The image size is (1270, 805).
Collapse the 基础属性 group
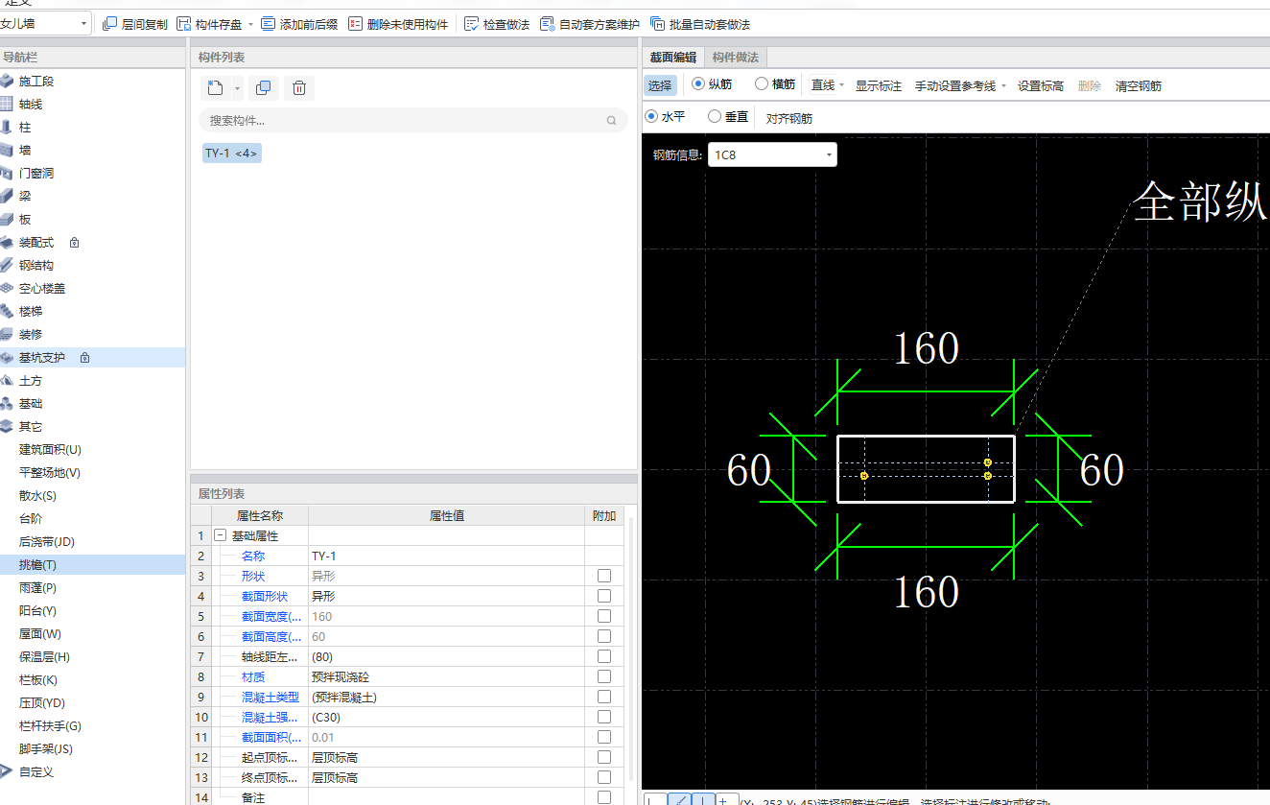point(220,535)
